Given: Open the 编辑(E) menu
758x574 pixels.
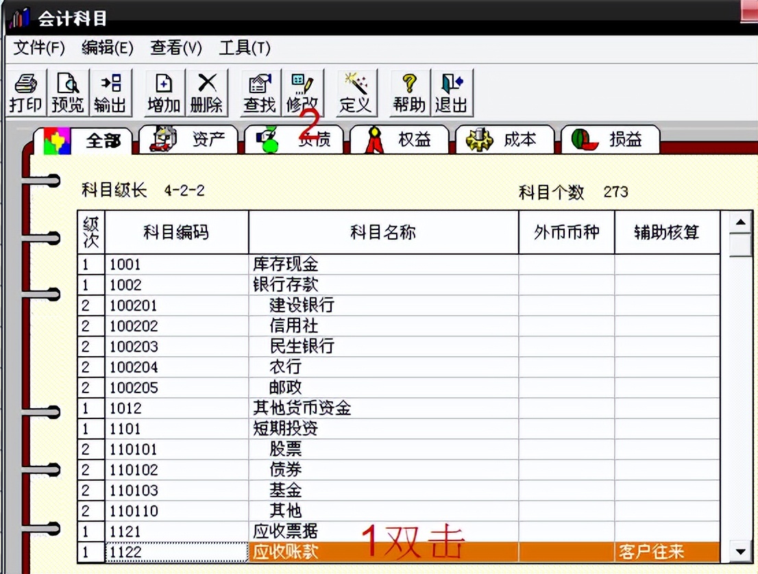Looking at the screenshot, I should tap(107, 49).
